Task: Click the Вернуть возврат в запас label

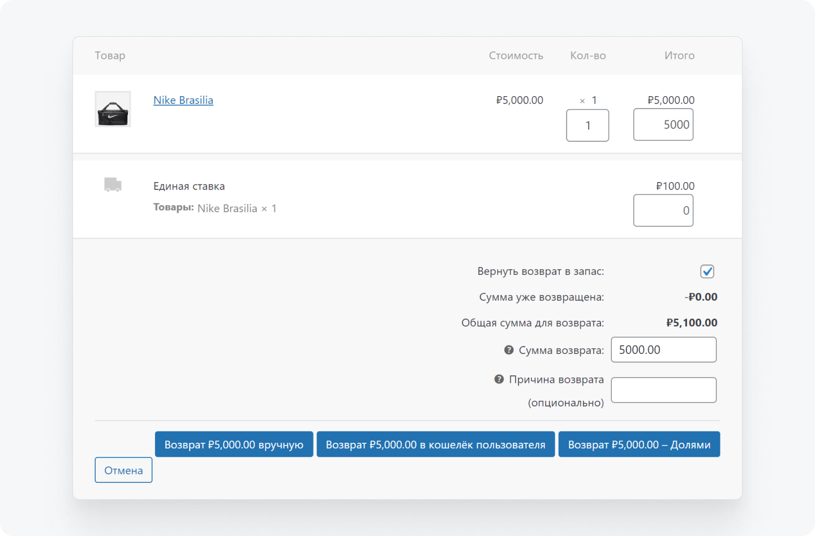Action: 541,271
